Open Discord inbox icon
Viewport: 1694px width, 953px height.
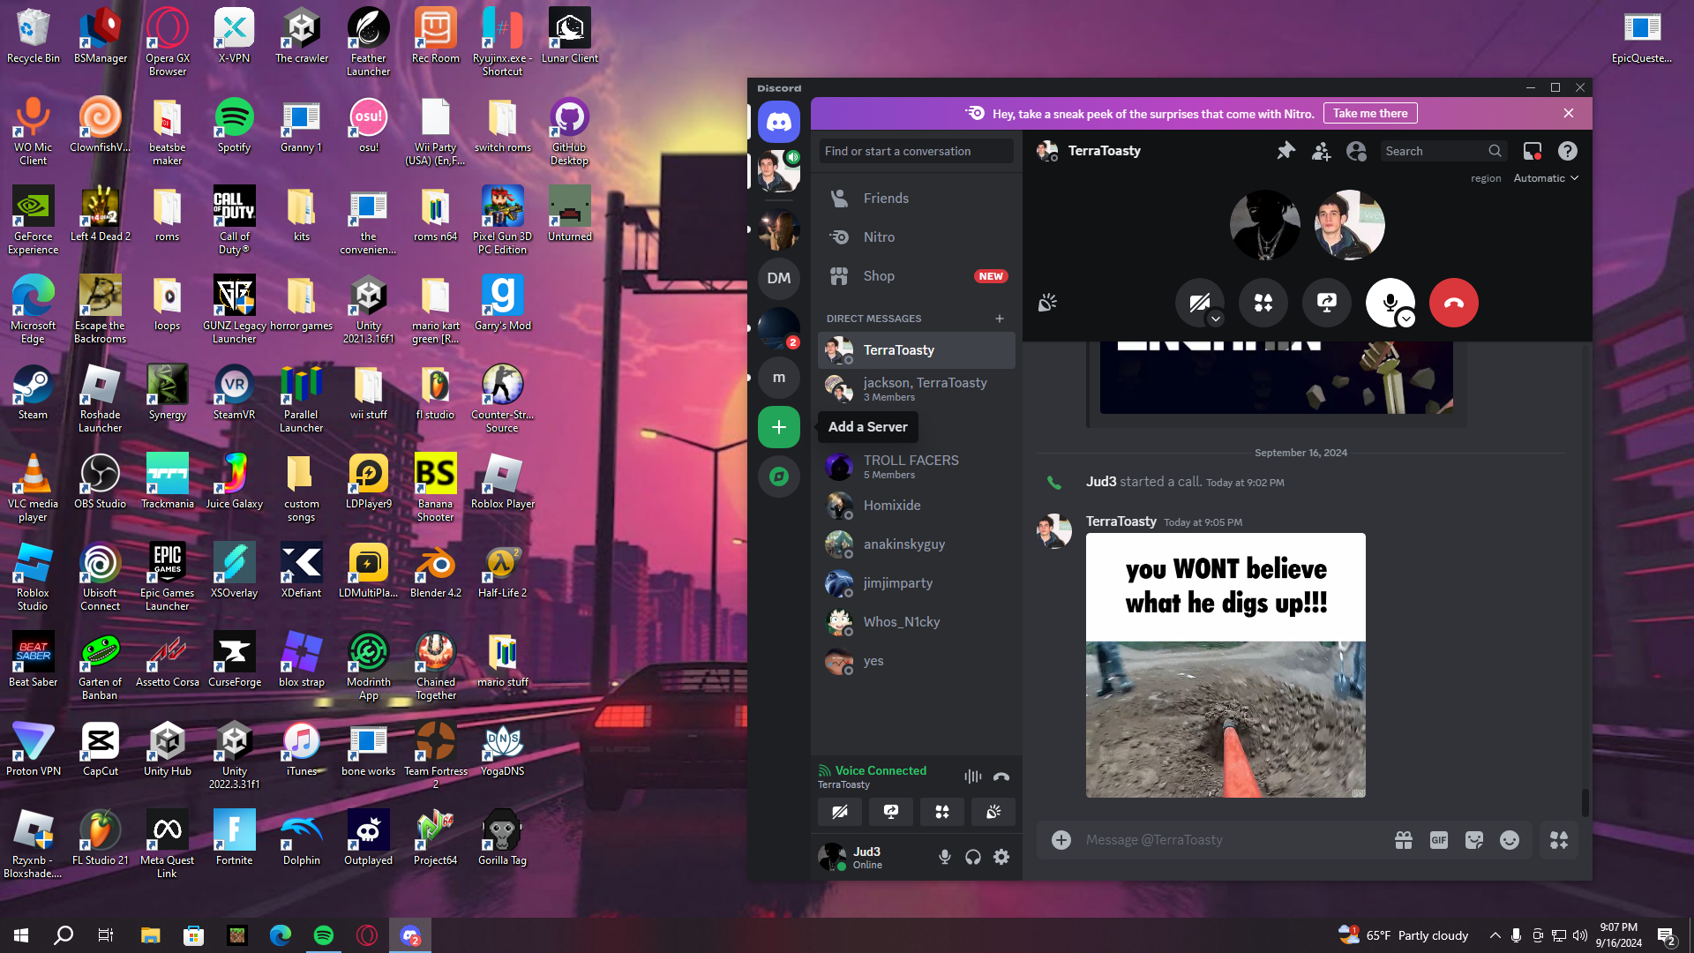pyautogui.click(x=1533, y=151)
